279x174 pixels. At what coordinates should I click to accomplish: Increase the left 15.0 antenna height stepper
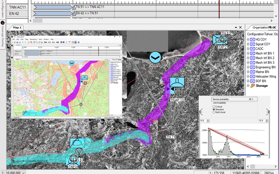[x=208, y=120]
